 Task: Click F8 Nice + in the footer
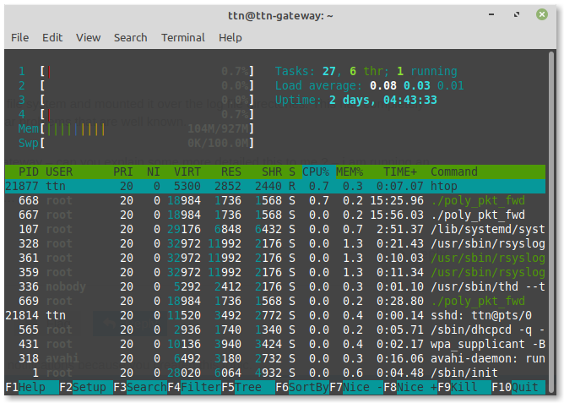[x=410, y=387]
